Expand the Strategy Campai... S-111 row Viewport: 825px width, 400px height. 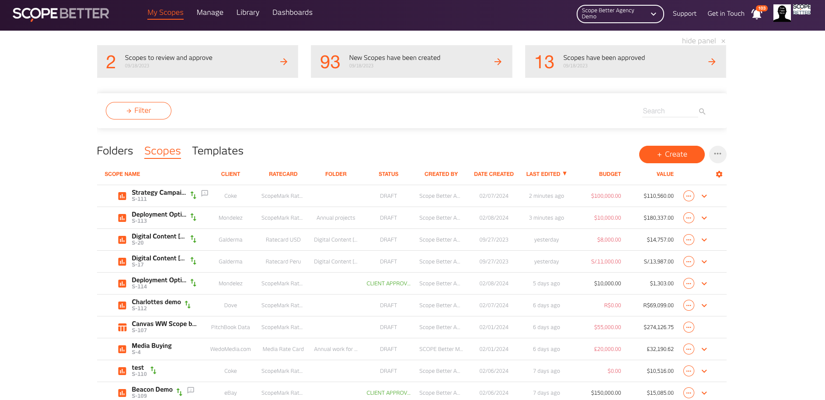click(x=704, y=196)
